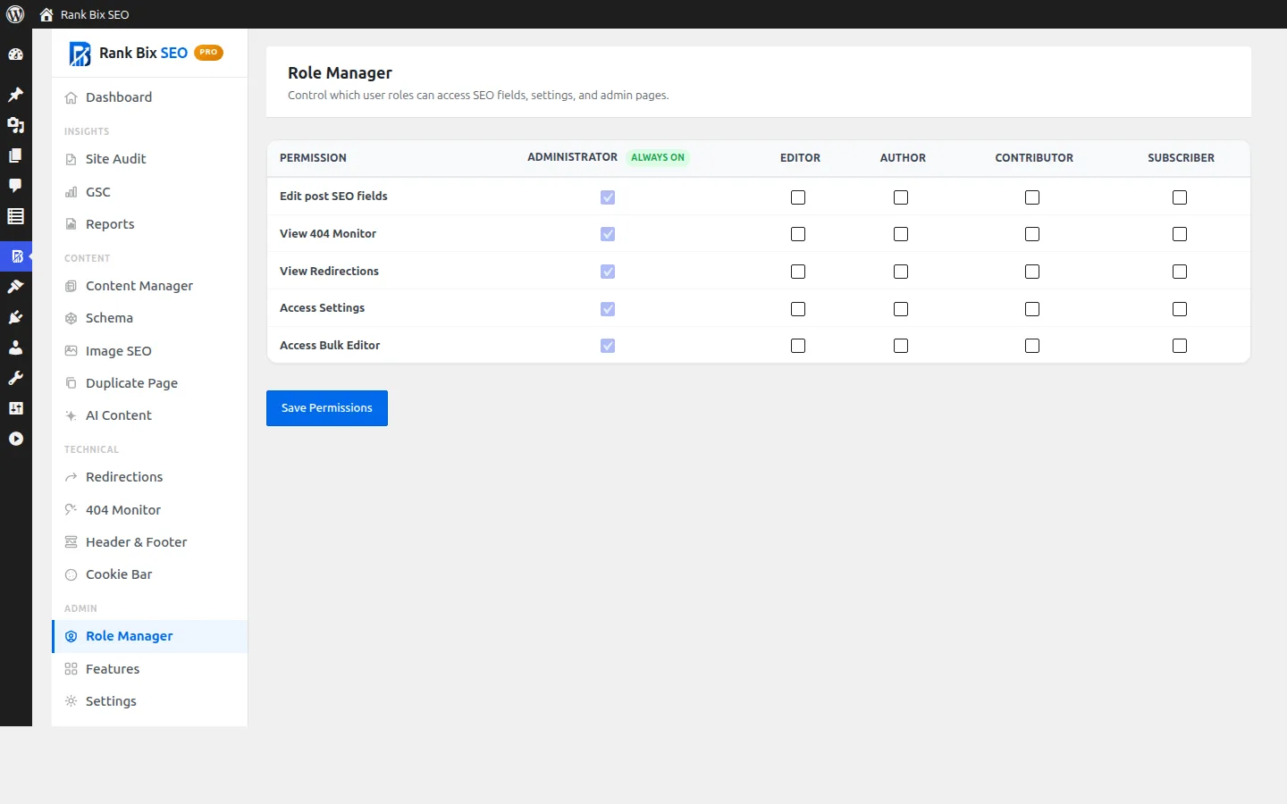Open the Users person icon

pyautogui.click(x=15, y=348)
